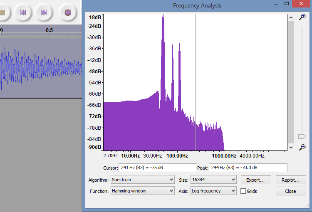The height and width of the screenshot is (212, 312).
Task: Click the Record button in transport toolbar
Action: [68, 13]
